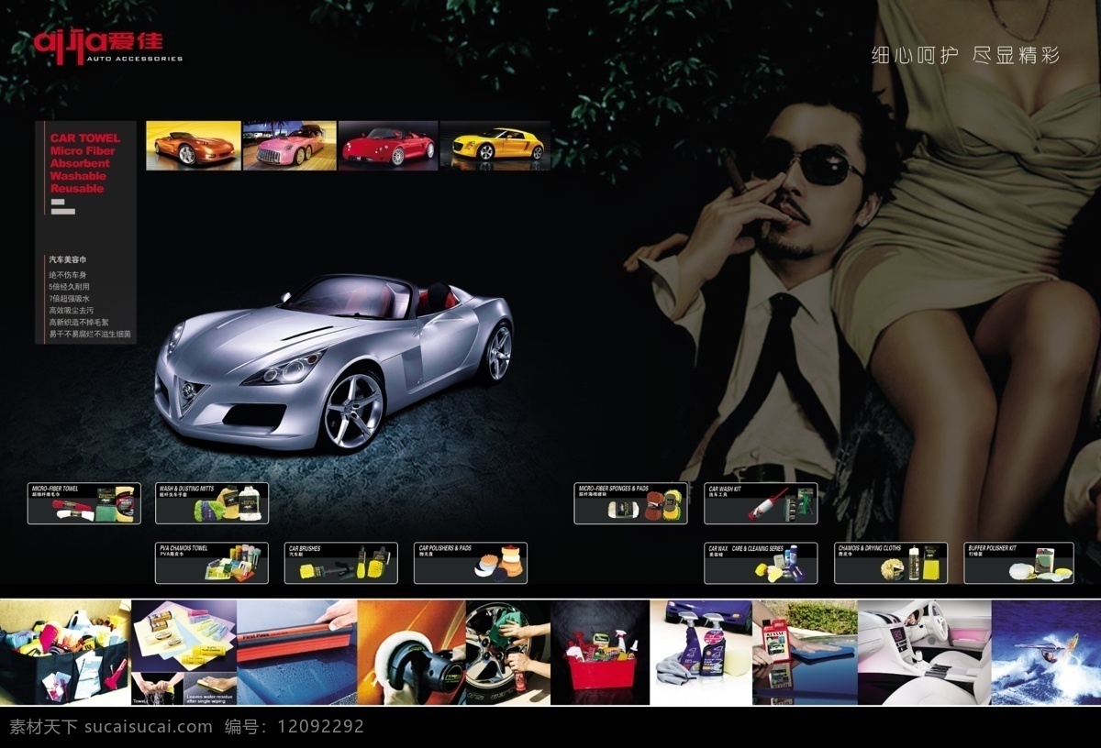
Task: Click the aijia Auto Accessories logo
Action: pos(108,45)
